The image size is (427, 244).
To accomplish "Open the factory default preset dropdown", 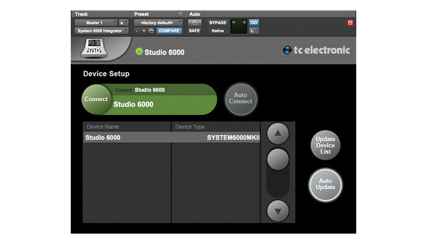I will click(158, 23).
